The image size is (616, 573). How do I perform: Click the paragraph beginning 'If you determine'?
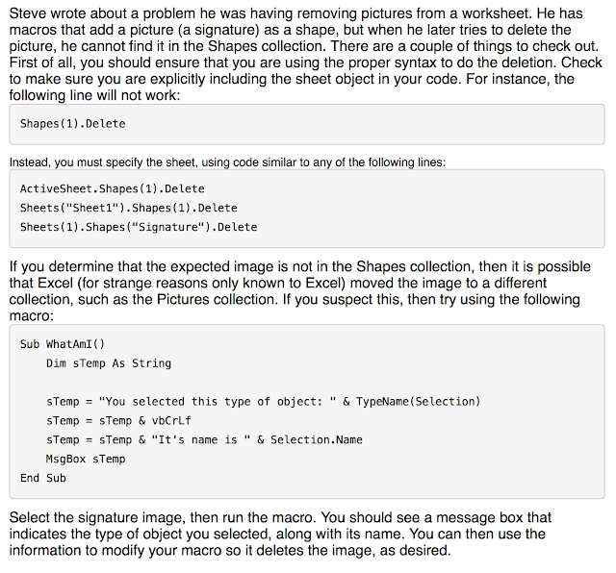(x=299, y=290)
